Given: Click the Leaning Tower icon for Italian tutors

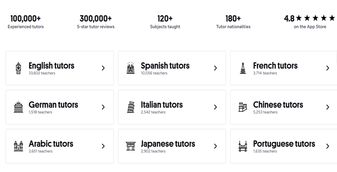Looking at the screenshot, I should tap(131, 107).
